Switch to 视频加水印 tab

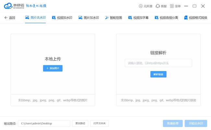tap(62, 18)
